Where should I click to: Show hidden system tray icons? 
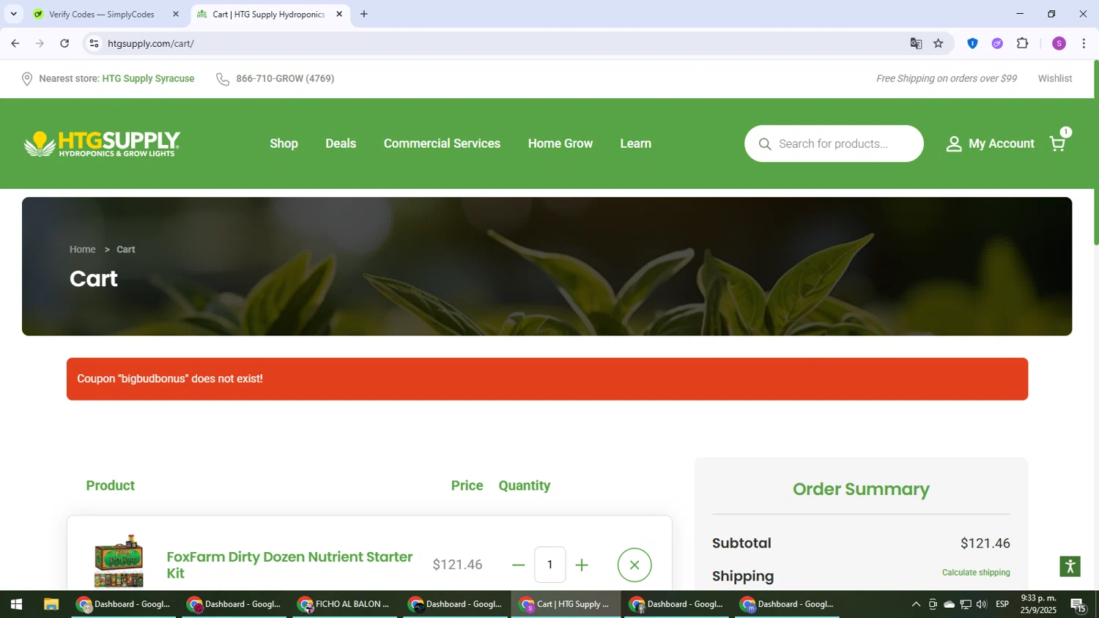pyautogui.click(x=916, y=604)
